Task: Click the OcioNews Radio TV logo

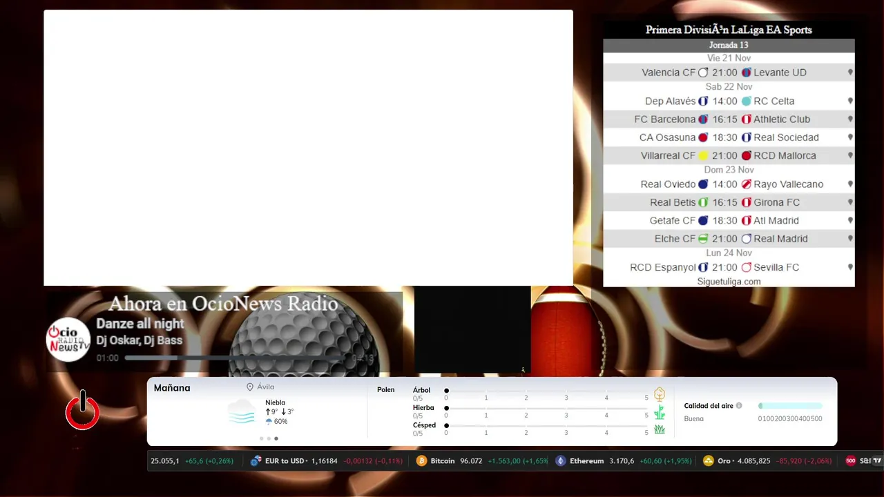Action: [68, 340]
